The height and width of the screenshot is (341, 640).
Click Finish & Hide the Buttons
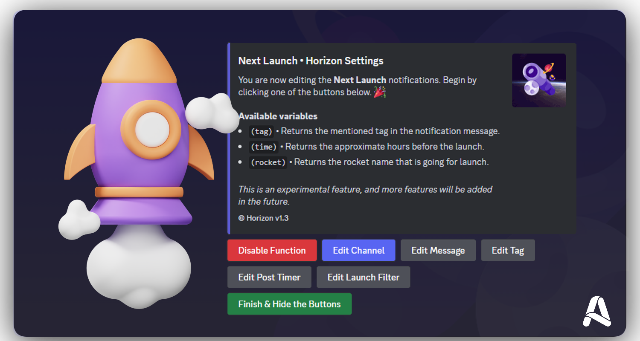click(x=289, y=304)
